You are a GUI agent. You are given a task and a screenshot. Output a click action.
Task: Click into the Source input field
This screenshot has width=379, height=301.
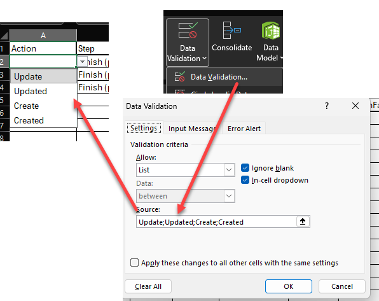216,221
